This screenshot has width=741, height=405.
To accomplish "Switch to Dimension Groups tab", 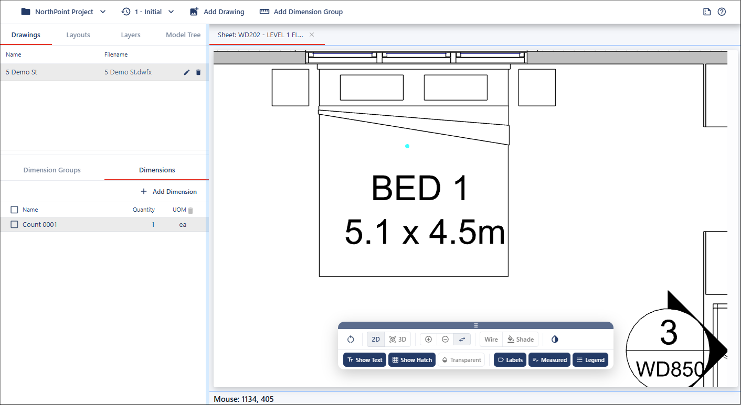I will pos(52,170).
